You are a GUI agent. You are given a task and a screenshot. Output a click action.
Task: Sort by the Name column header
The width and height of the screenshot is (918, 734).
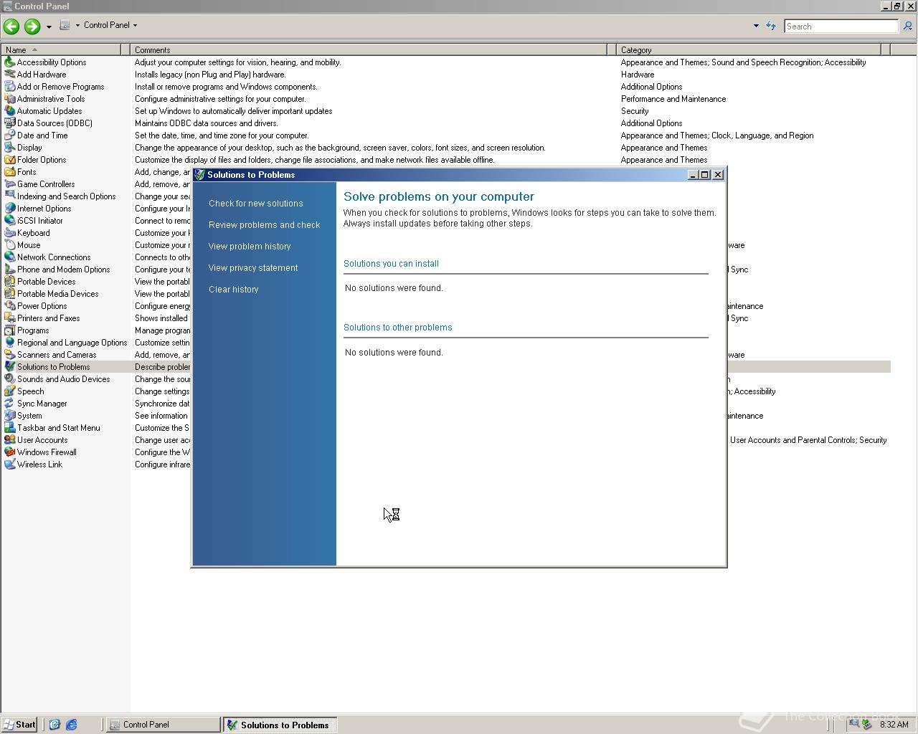point(62,50)
